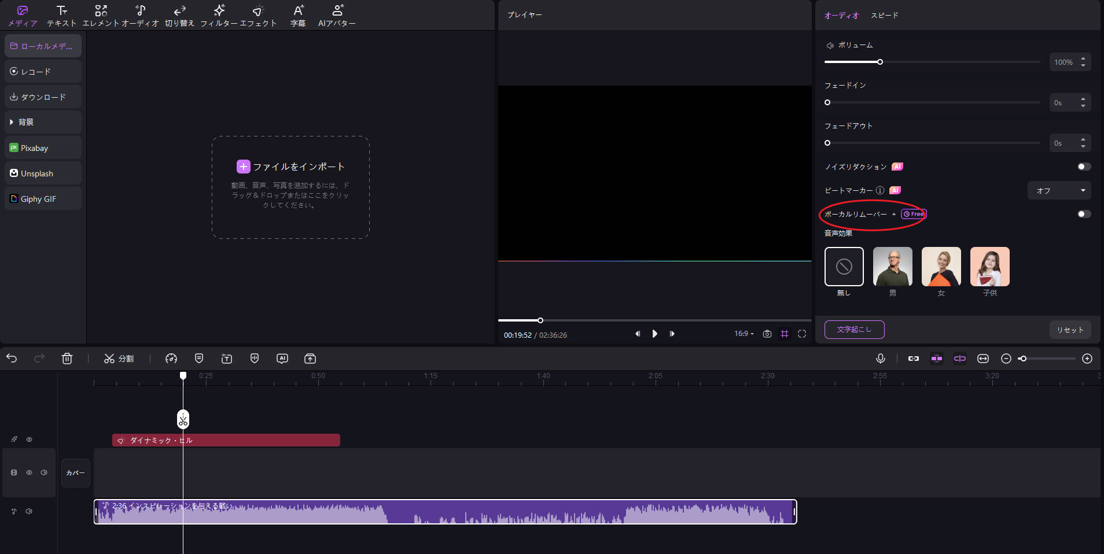Click the リセット reset button
1104x554 pixels.
point(1070,330)
